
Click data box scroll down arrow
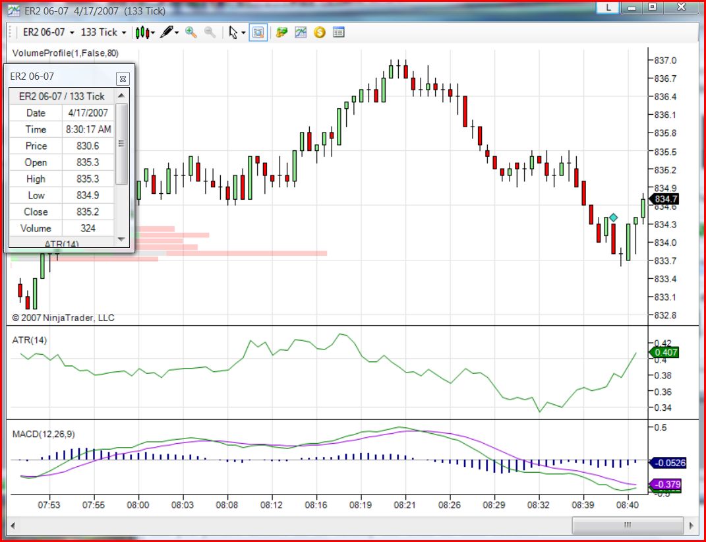[x=121, y=239]
